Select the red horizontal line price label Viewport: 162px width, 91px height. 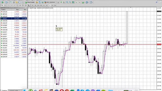coord(159,44)
